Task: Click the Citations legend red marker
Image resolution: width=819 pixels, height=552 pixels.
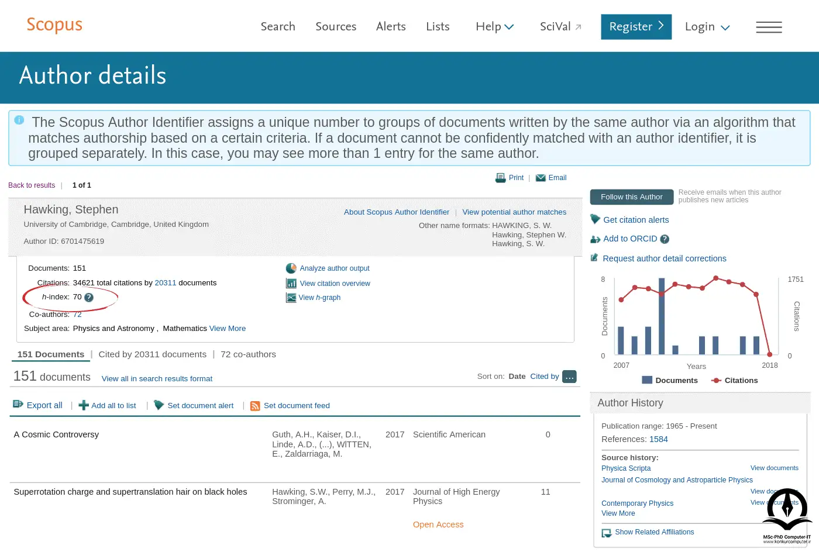Action: [x=716, y=381]
